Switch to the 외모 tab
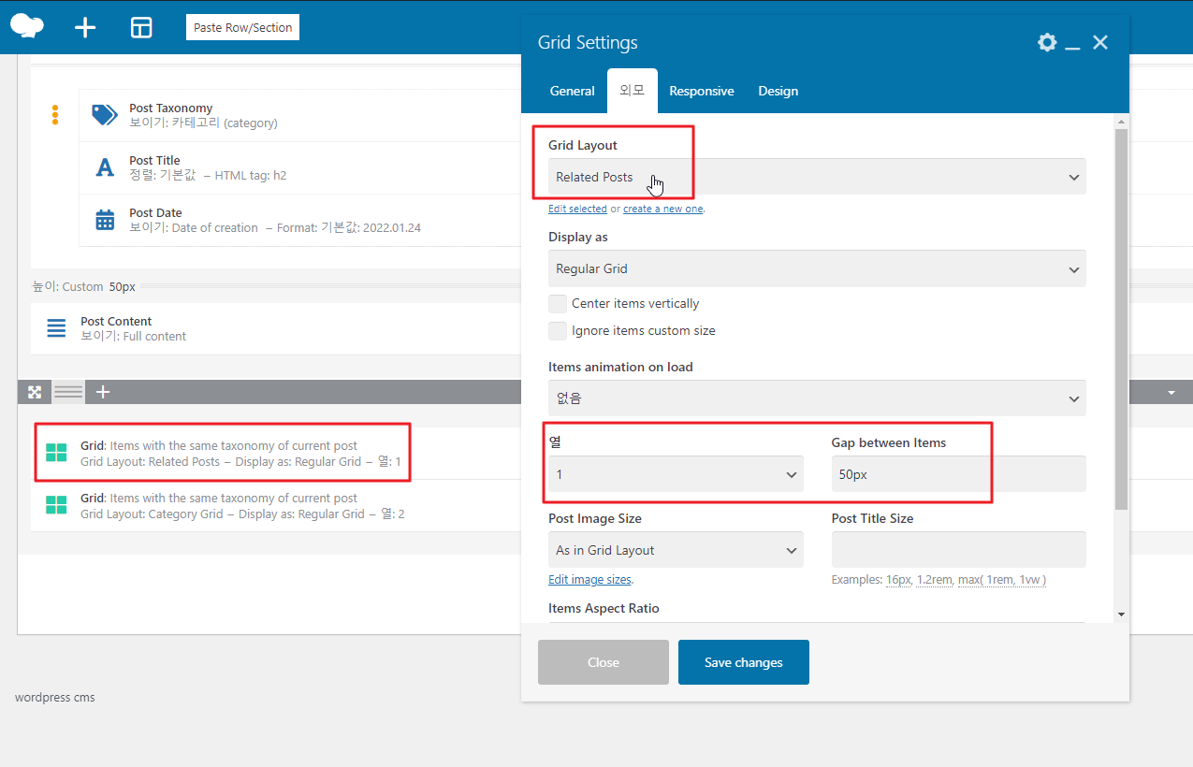This screenshot has height=767, width=1193. tap(632, 91)
